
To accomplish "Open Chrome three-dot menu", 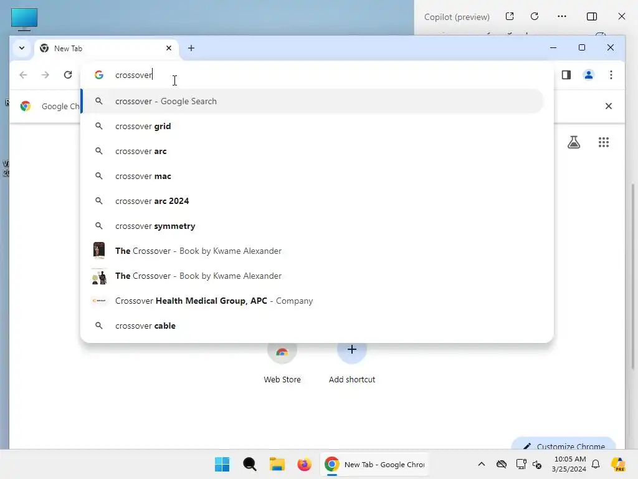I will click(611, 75).
